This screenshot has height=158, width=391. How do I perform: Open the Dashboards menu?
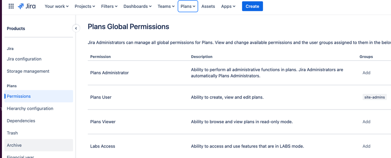pyautogui.click(x=138, y=6)
